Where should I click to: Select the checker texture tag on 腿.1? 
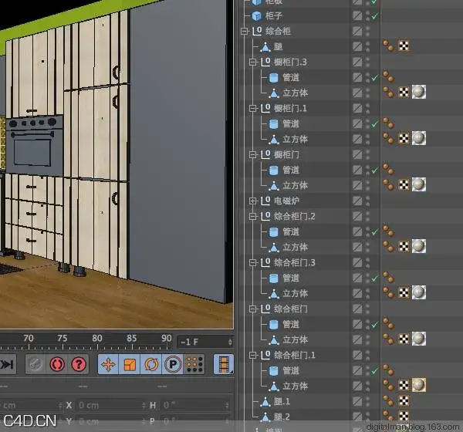pos(404,401)
